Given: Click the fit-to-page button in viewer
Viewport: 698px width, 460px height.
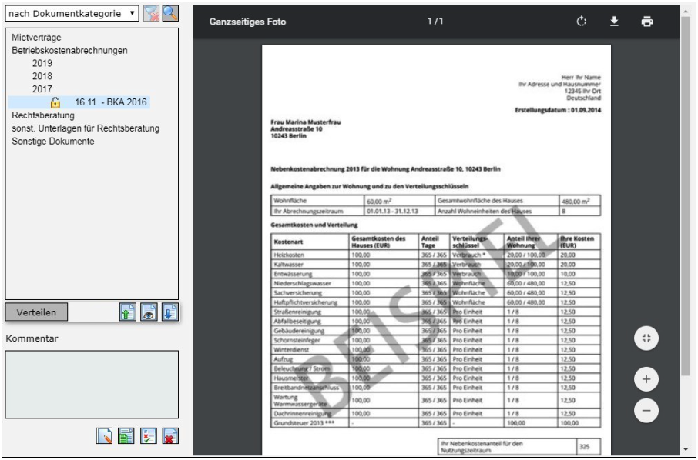Looking at the screenshot, I should (x=646, y=338).
